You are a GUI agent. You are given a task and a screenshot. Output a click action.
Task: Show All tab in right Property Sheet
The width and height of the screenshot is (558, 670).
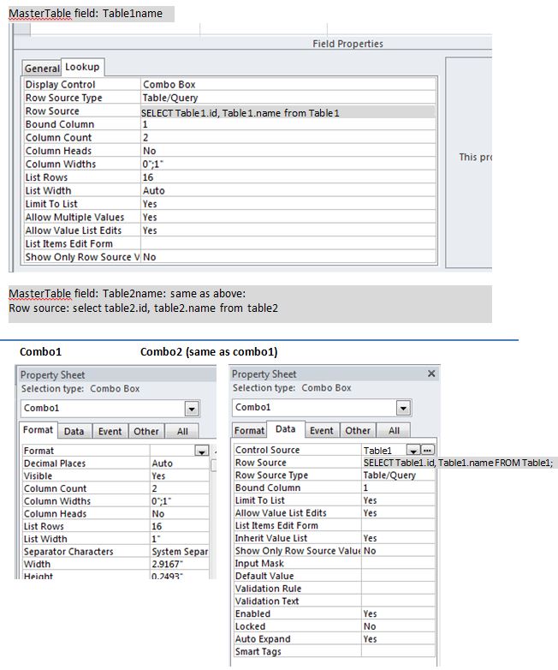[x=394, y=430]
